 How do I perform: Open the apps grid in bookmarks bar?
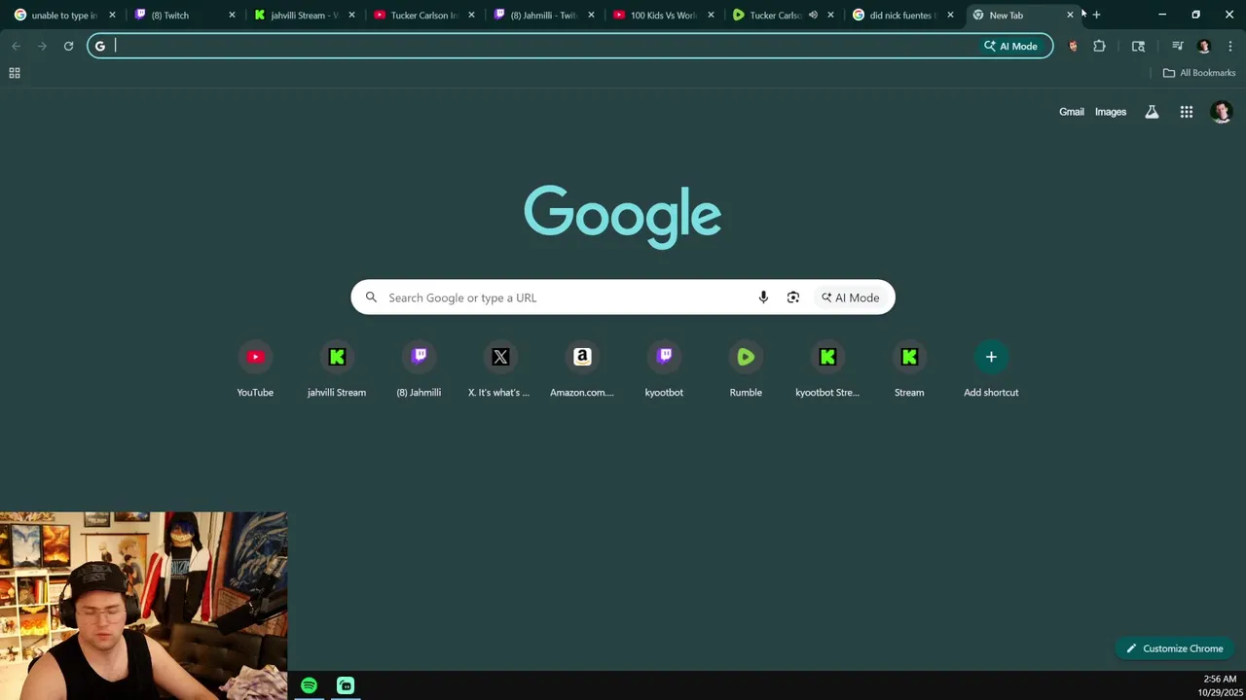coord(15,73)
